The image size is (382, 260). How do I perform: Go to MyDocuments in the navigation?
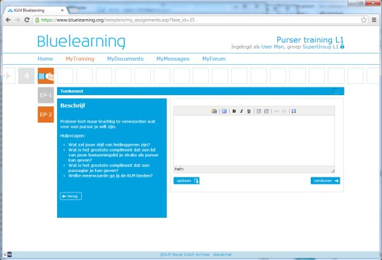125,58
